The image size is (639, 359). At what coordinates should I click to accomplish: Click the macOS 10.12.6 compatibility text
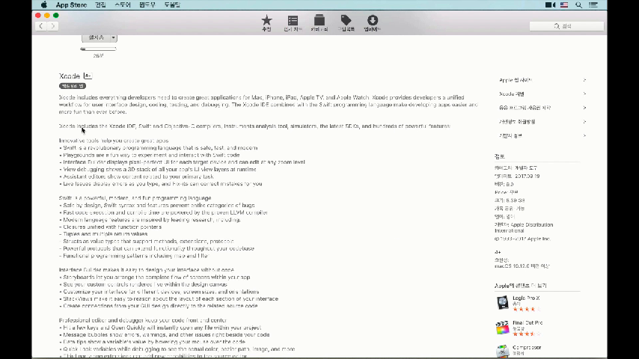tap(522, 266)
